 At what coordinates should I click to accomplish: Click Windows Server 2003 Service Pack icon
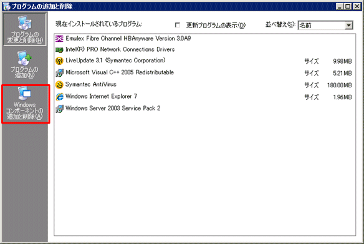click(x=59, y=109)
